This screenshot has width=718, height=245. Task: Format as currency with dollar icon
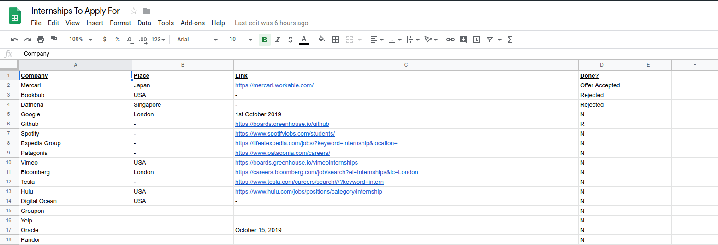tap(105, 40)
